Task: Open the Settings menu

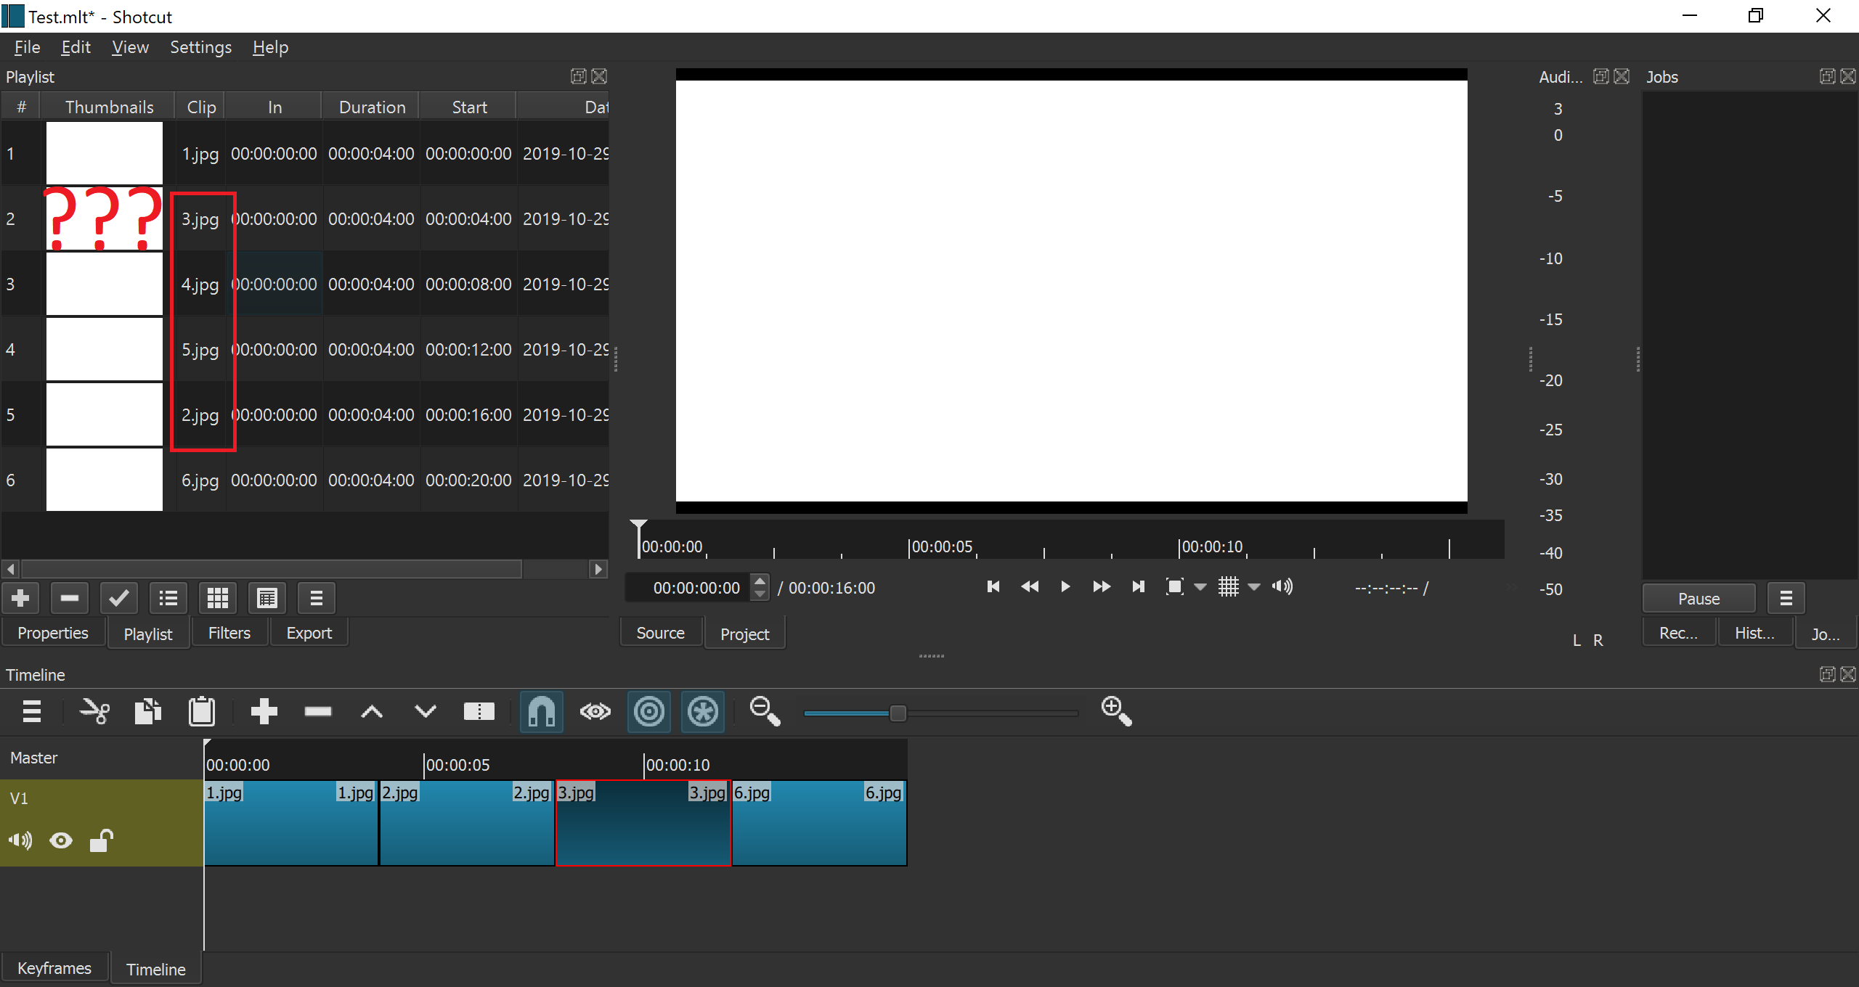Action: point(200,47)
